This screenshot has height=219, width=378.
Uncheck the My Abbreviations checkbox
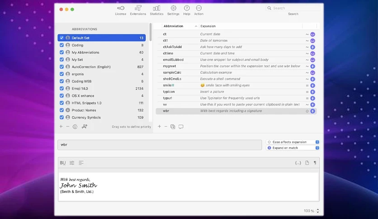(61, 52)
